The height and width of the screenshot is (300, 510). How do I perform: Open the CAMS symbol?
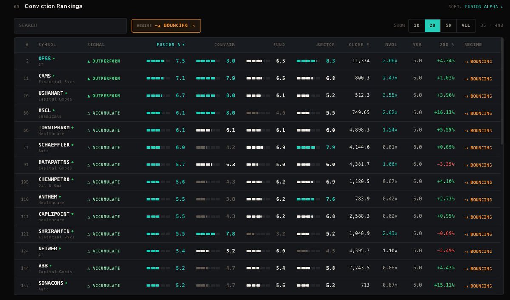[45, 76]
